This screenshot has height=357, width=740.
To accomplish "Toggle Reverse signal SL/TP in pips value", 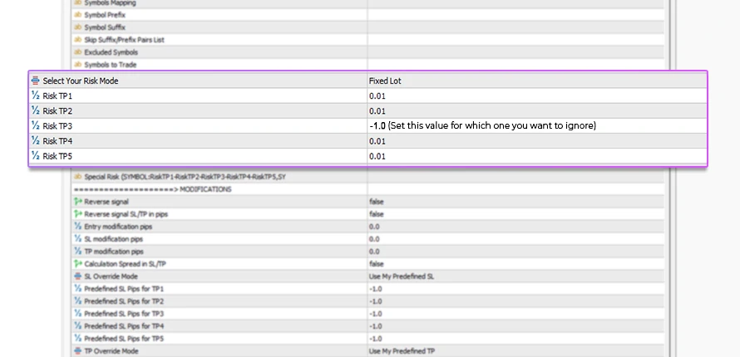I will [x=376, y=214].
